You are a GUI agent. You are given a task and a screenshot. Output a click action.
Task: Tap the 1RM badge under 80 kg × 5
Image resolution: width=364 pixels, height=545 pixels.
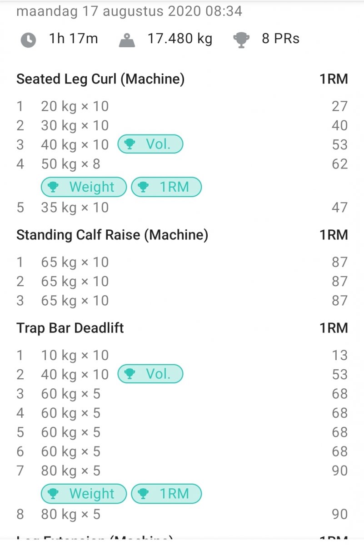coord(166,494)
